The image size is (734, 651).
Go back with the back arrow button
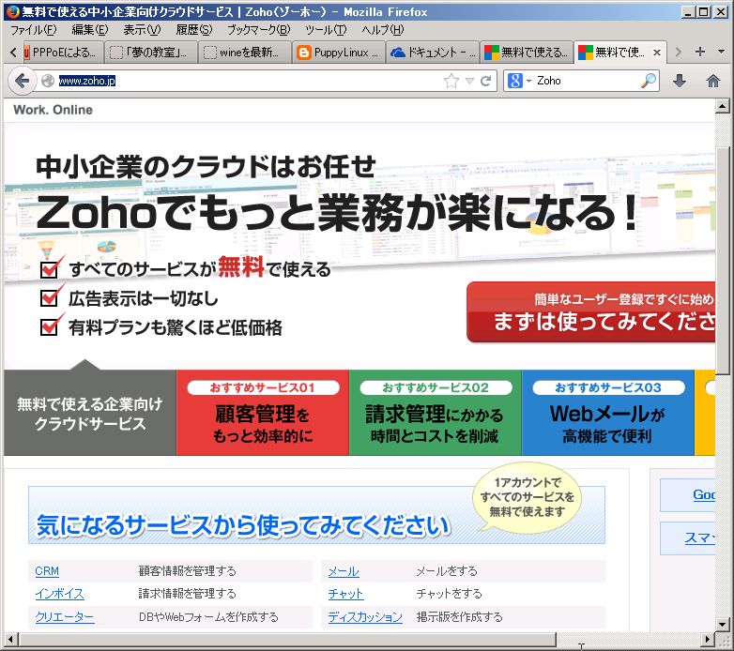point(22,81)
